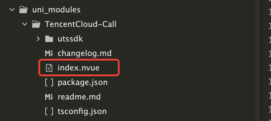
Task: Click the brackets icon beside package.json
Action: [x=49, y=83]
